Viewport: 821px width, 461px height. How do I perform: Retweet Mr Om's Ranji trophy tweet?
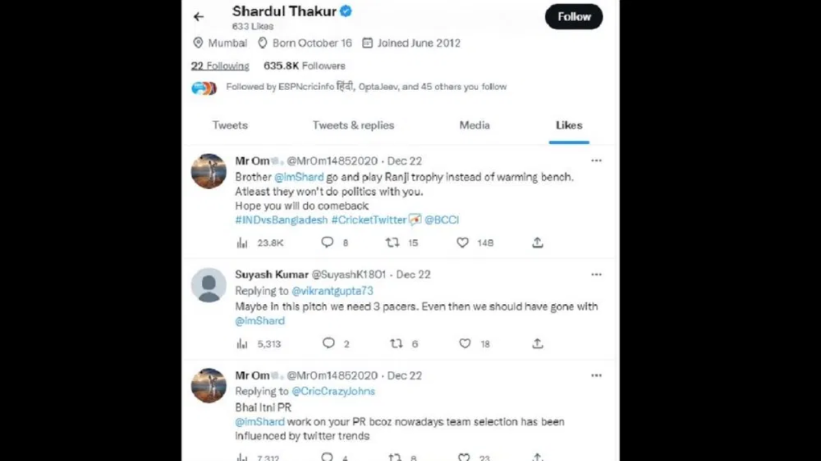click(392, 242)
